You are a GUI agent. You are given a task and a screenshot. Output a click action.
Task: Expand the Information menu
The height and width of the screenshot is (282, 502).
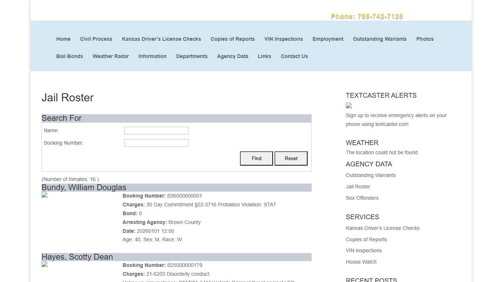coord(152,56)
